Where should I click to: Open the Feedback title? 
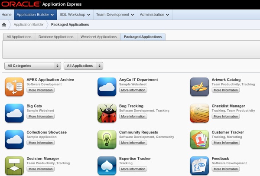[x=221, y=159]
